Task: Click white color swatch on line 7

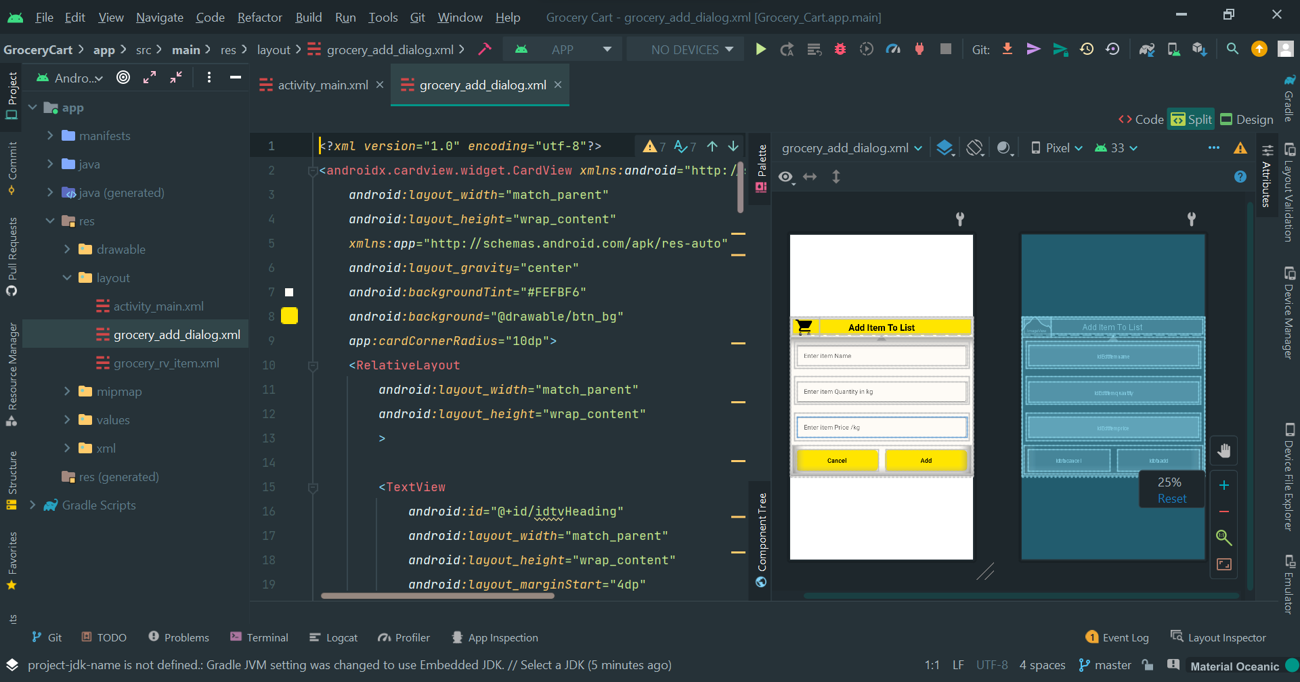Action: 289,292
